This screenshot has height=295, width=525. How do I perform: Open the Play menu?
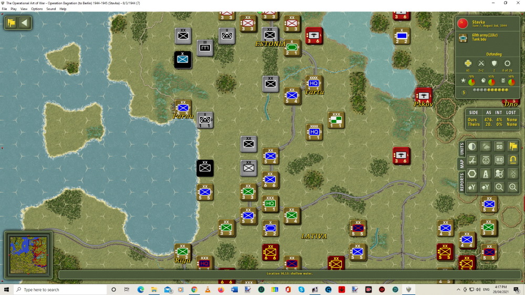[x=14, y=9]
